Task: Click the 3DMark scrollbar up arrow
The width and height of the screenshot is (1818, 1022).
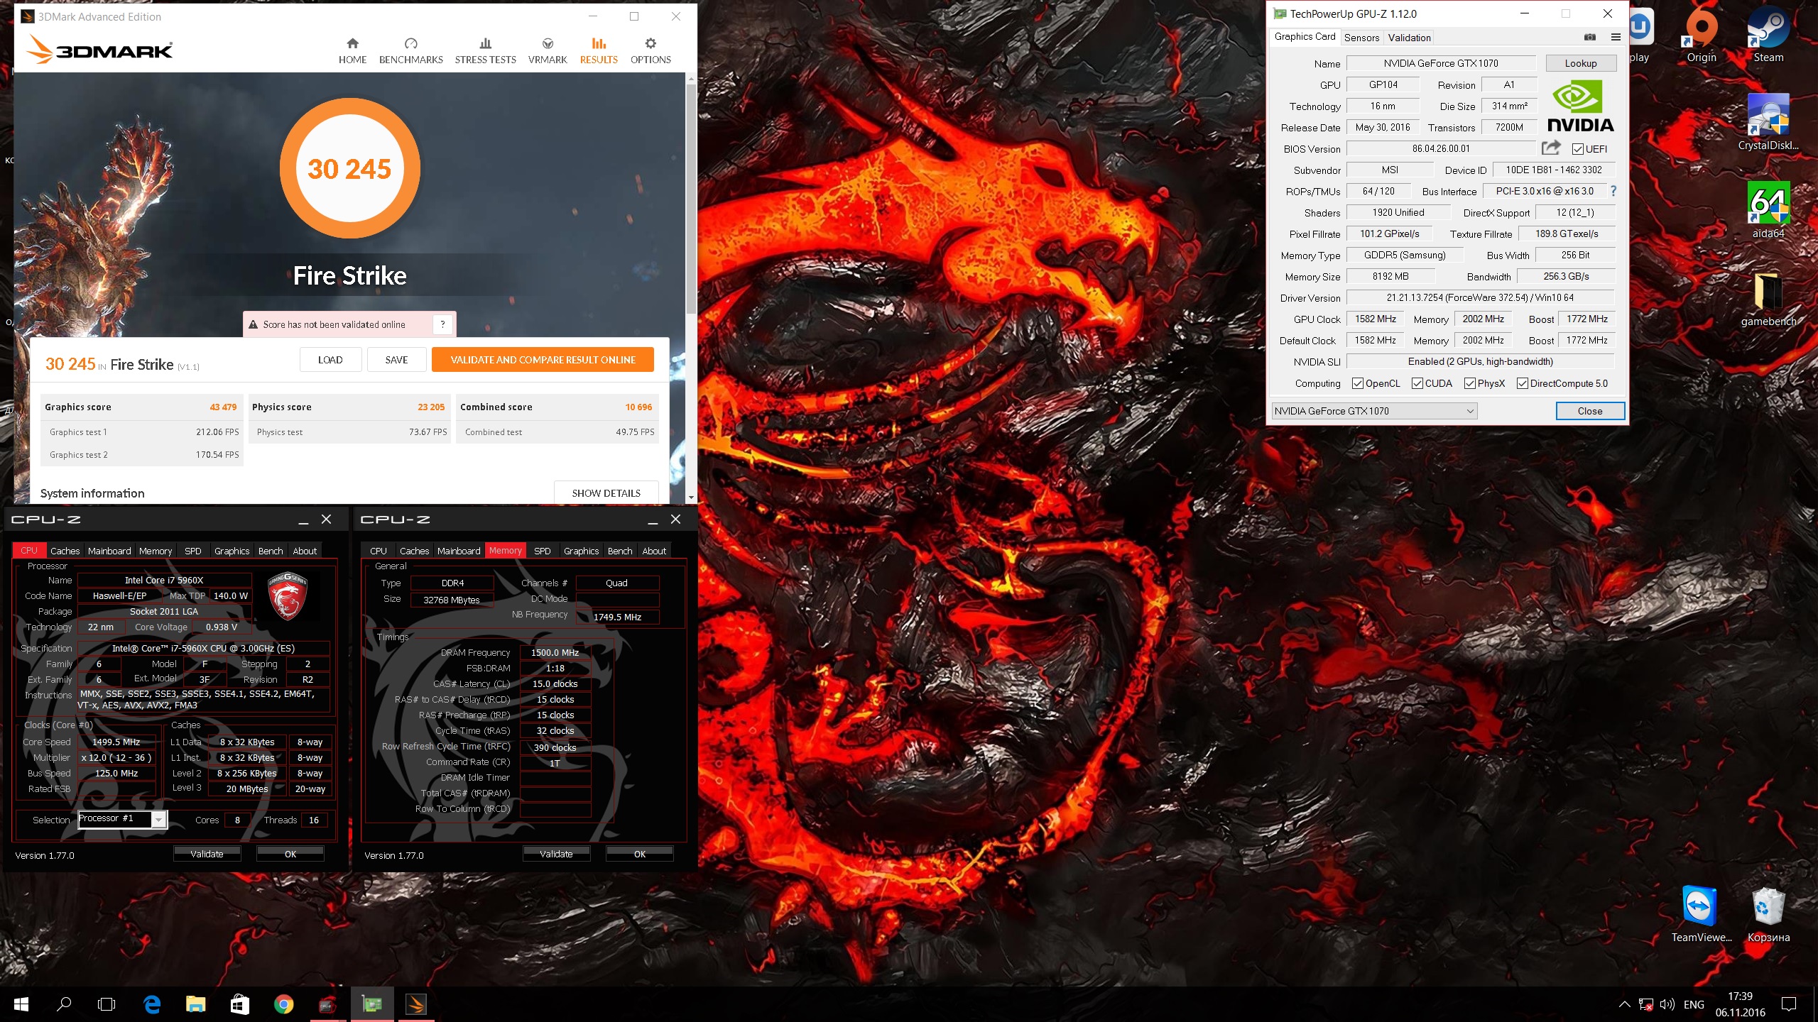Action: click(x=691, y=79)
